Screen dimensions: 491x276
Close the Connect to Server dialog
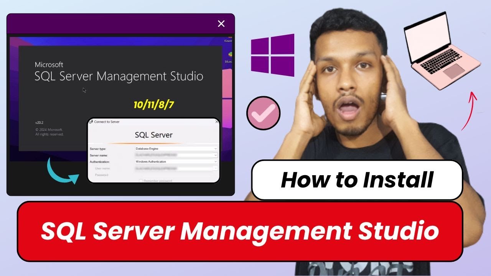[216, 122]
